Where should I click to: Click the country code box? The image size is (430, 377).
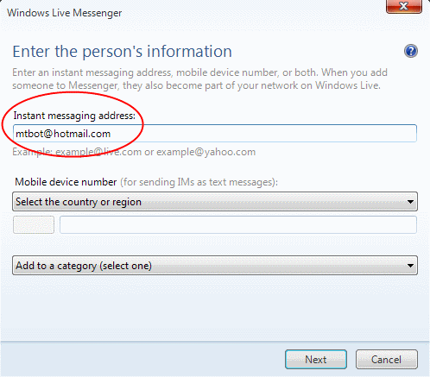tap(34, 225)
